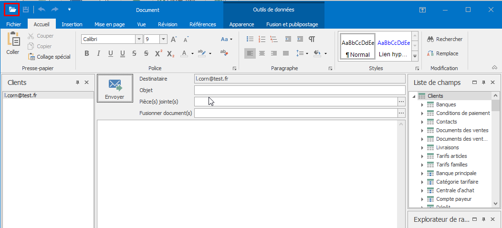This screenshot has width=502, height=228.
Task: Enable center text alignment
Action: click(261, 53)
